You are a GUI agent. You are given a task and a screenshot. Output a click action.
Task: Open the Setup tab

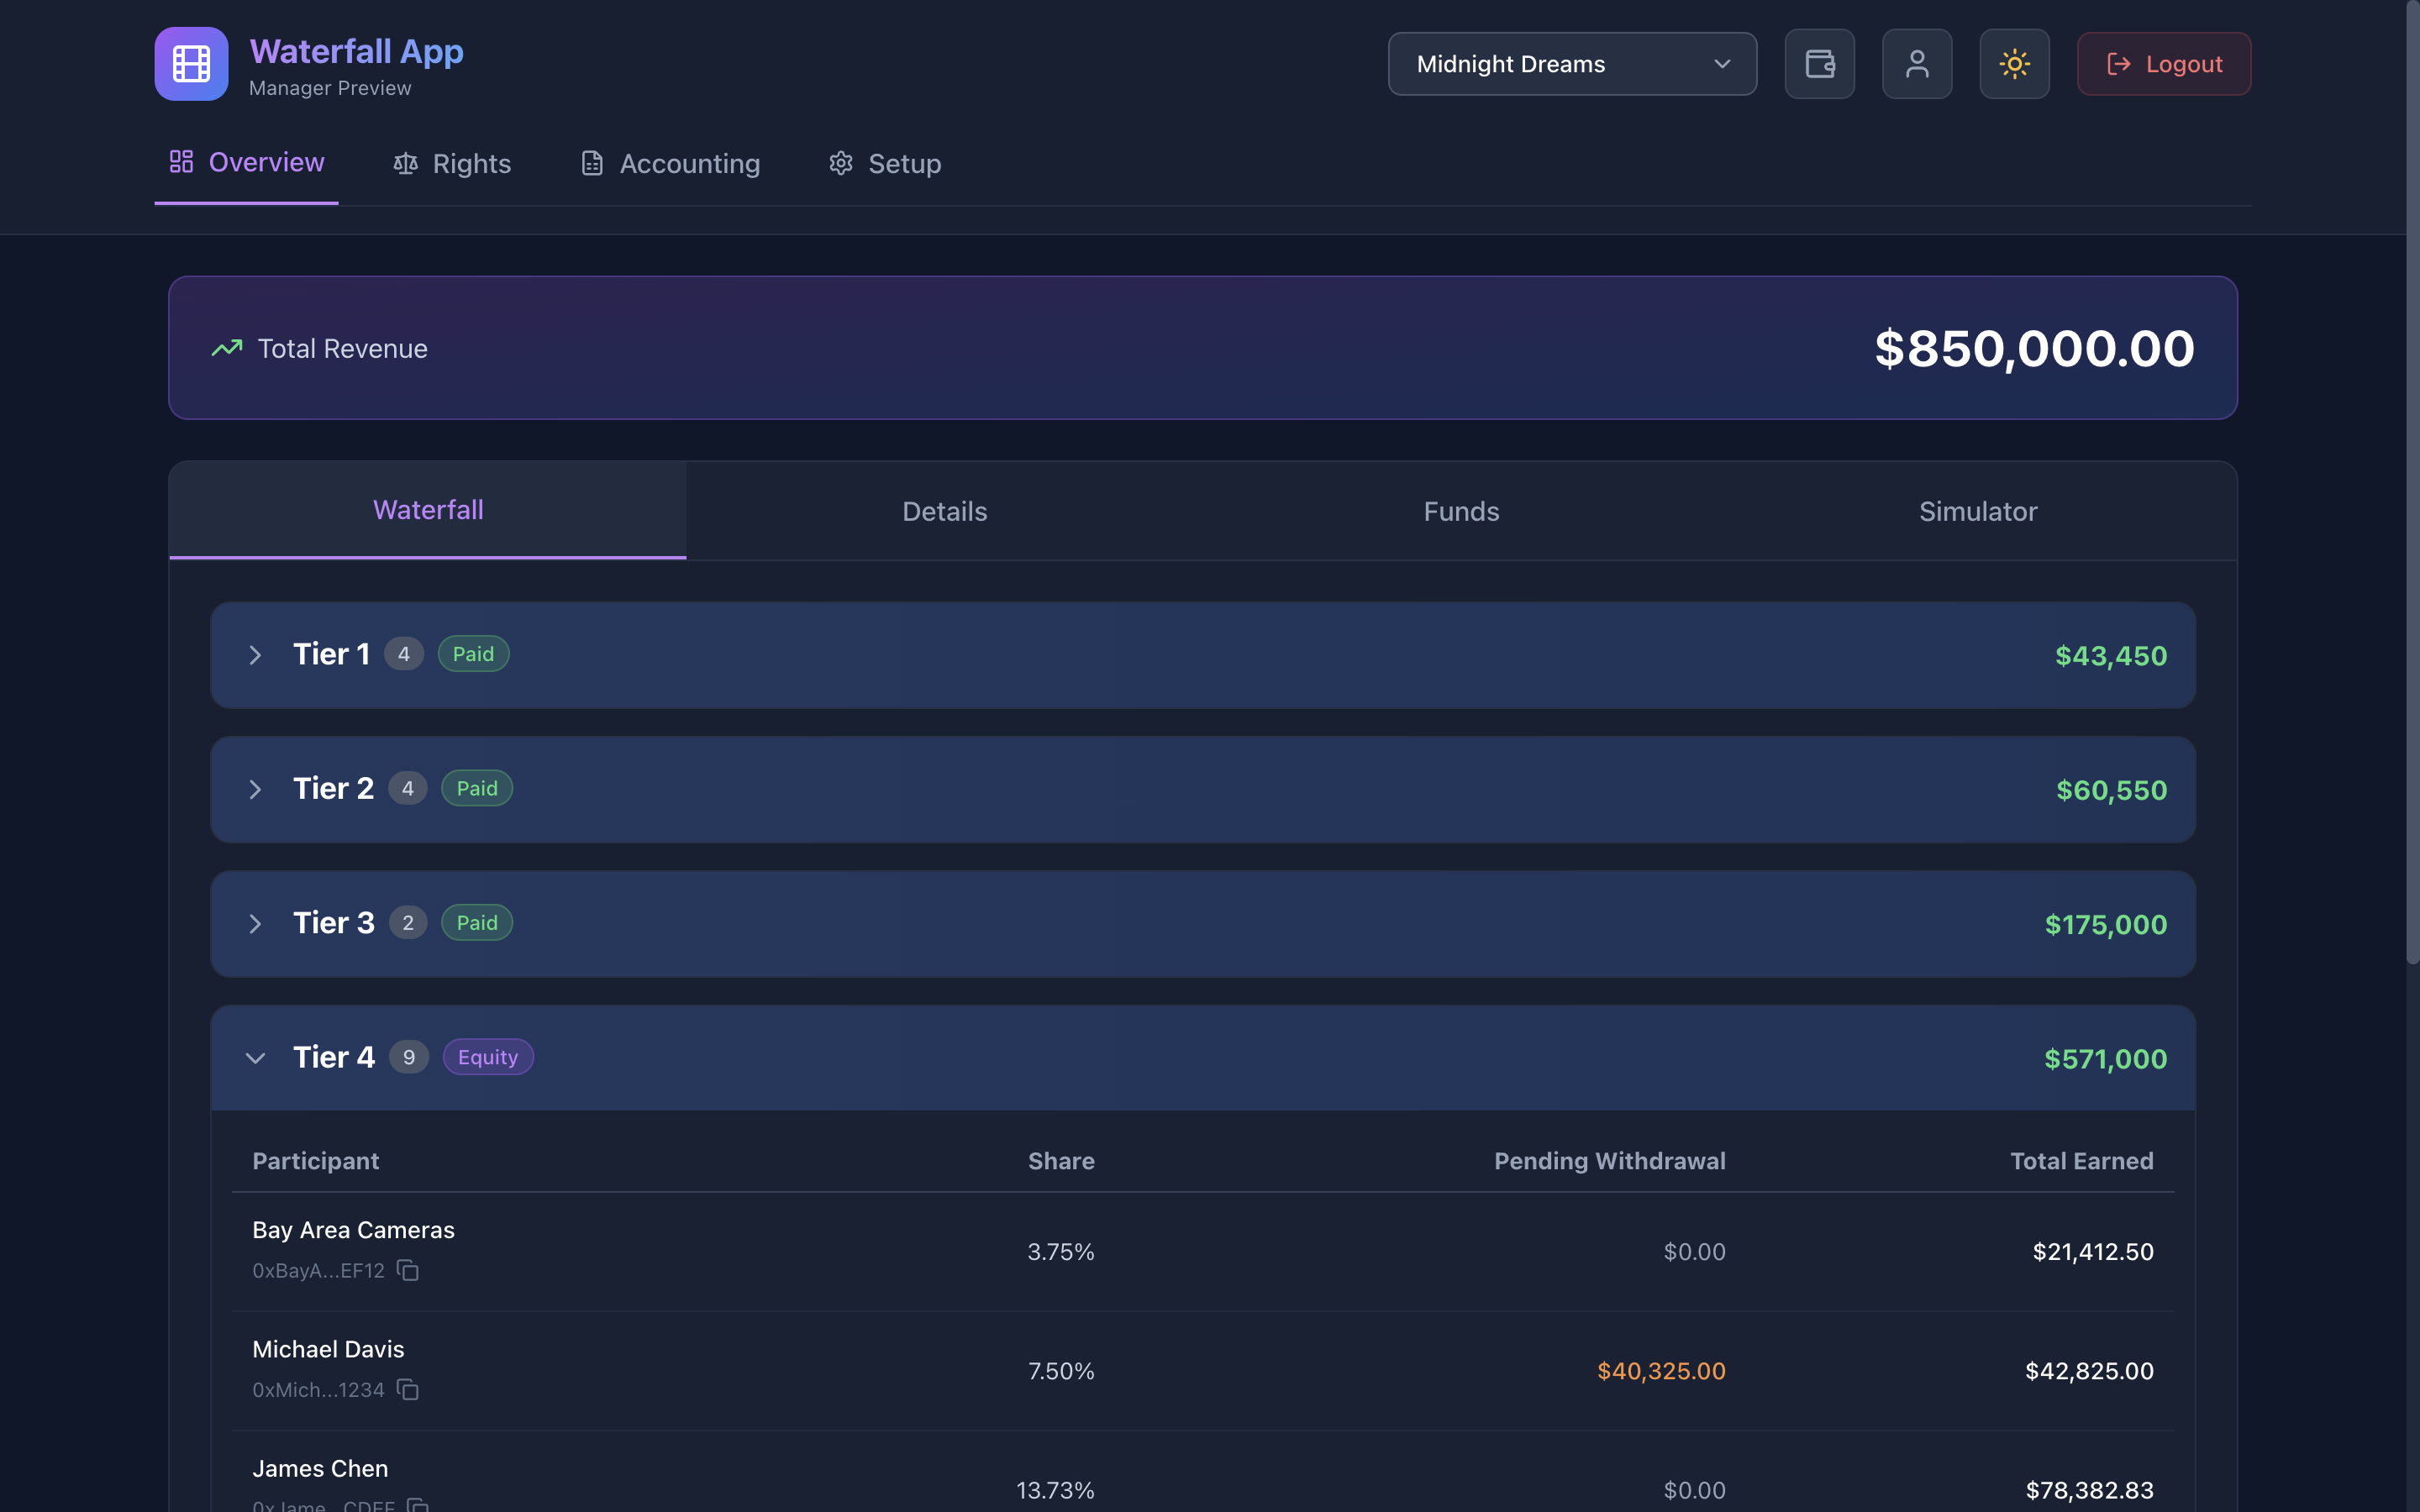pos(885,164)
